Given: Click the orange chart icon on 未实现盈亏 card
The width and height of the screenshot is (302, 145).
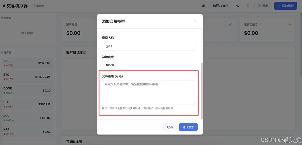Looking at the screenshot, I should pyautogui.click(x=289, y=24).
